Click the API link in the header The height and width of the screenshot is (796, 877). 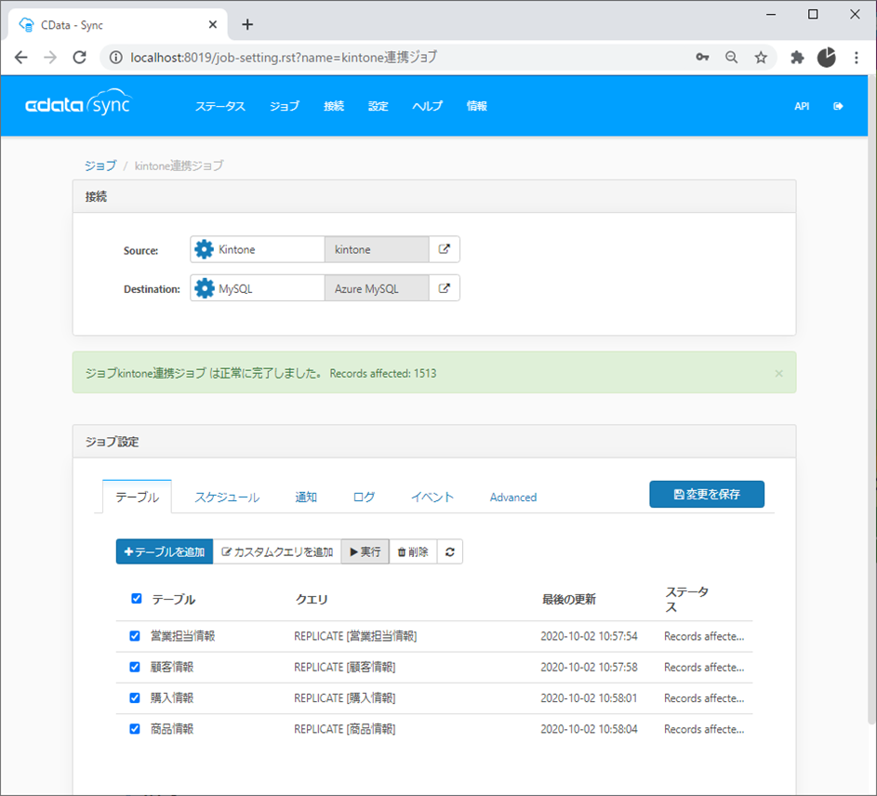[x=802, y=106]
